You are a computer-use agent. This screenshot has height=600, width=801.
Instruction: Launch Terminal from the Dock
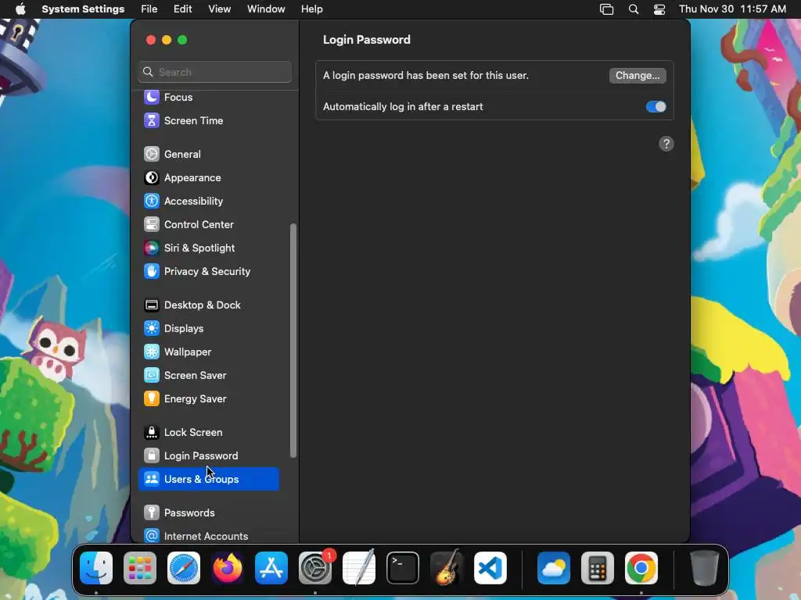point(403,568)
